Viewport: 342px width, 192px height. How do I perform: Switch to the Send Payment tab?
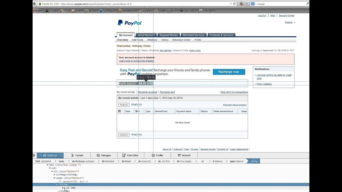[146, 35]
